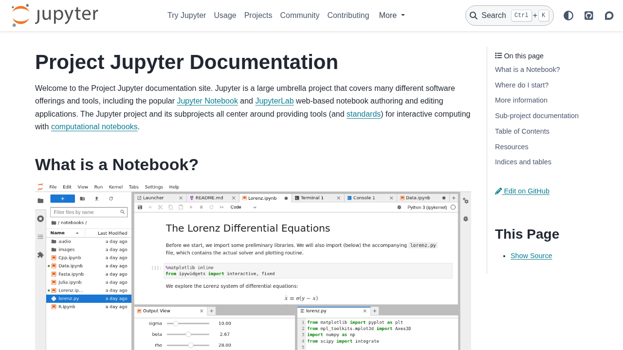Open the Discourse forum icon

coord(609,16)
